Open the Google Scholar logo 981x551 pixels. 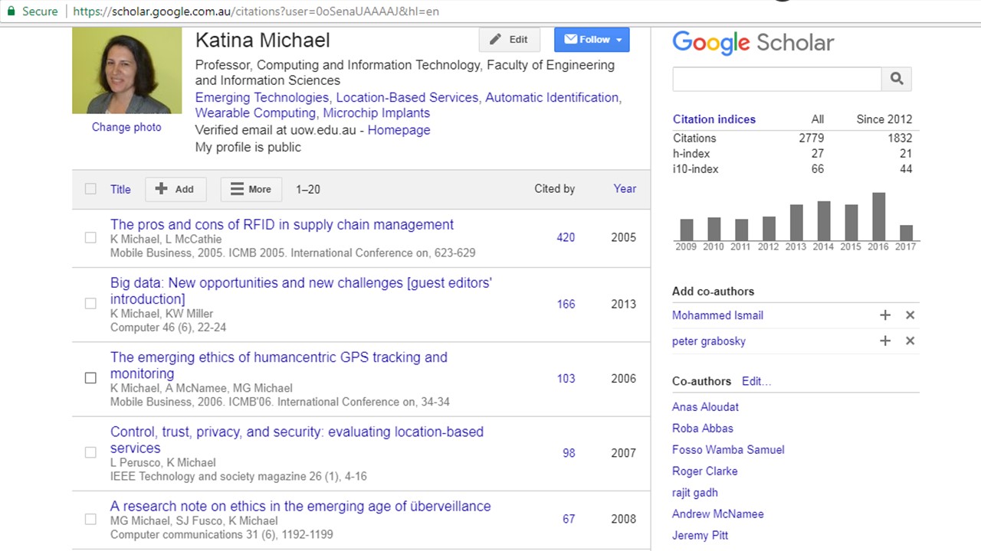pyautogui.click(x=753, y=43)
